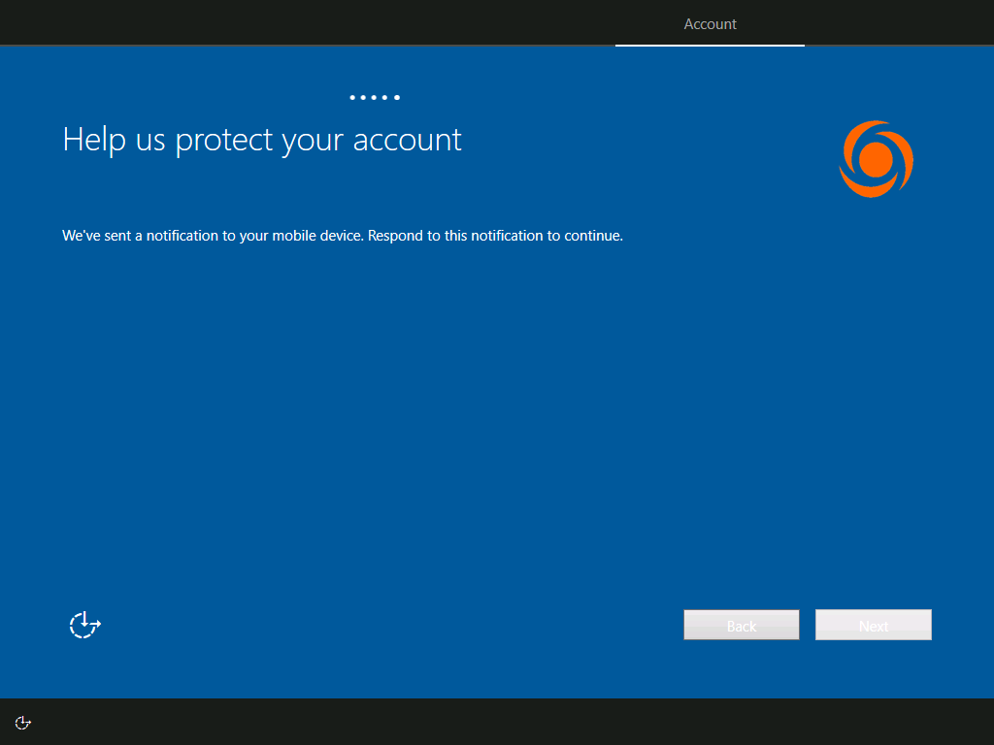Click empty area of bottom dark bar
This screenshot has width=994, height=745.
[x=485, y=722]
